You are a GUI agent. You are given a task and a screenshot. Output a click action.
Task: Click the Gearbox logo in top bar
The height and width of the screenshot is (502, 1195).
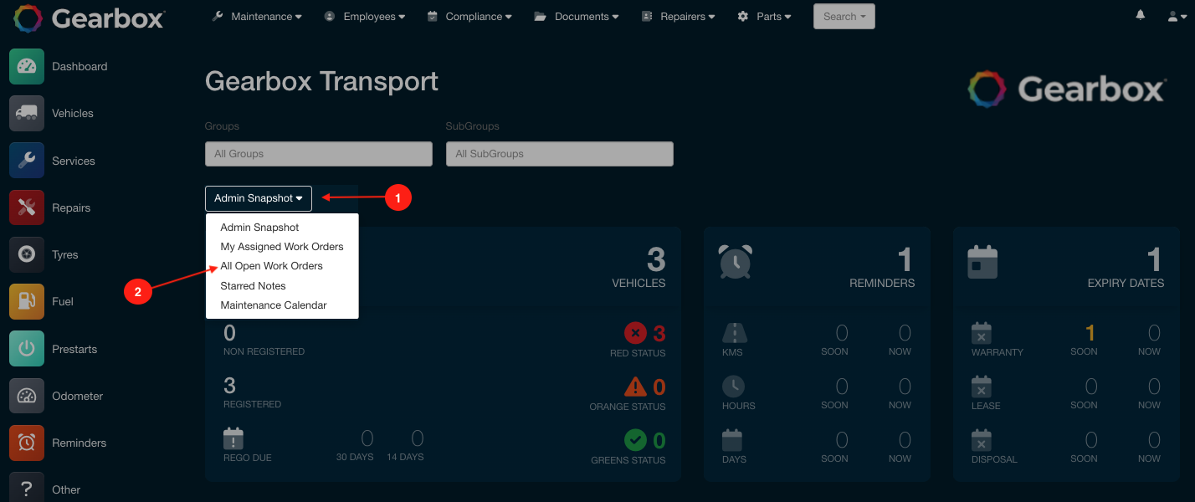(x=89, y=18)
